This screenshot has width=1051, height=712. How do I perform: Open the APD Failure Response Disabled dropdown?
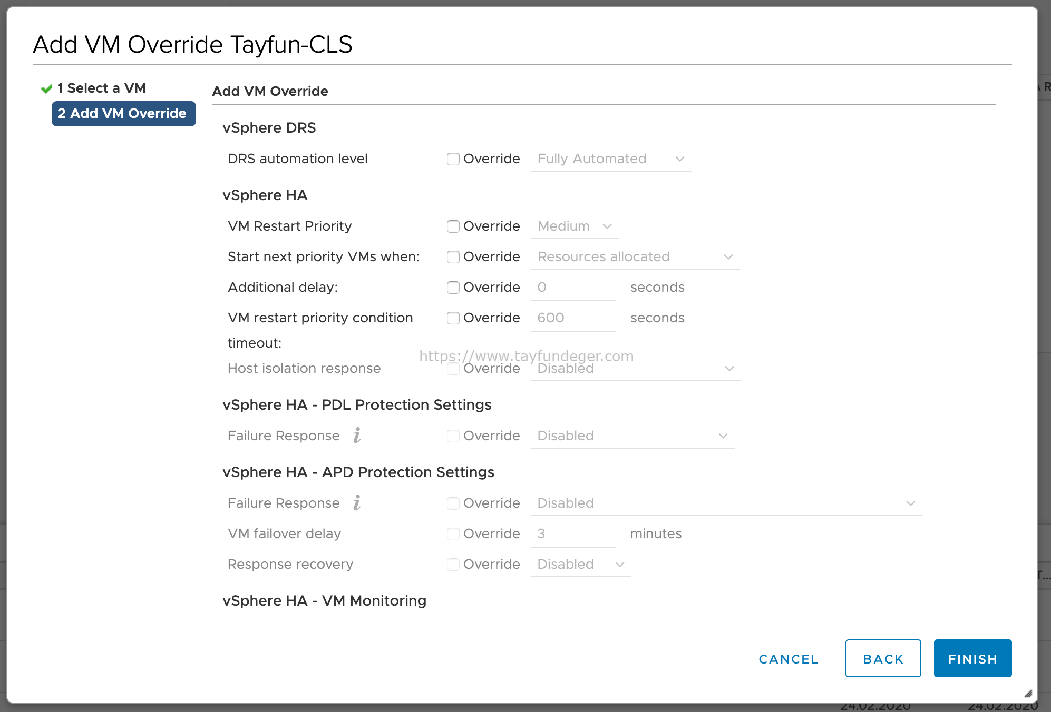pos(726,503)
